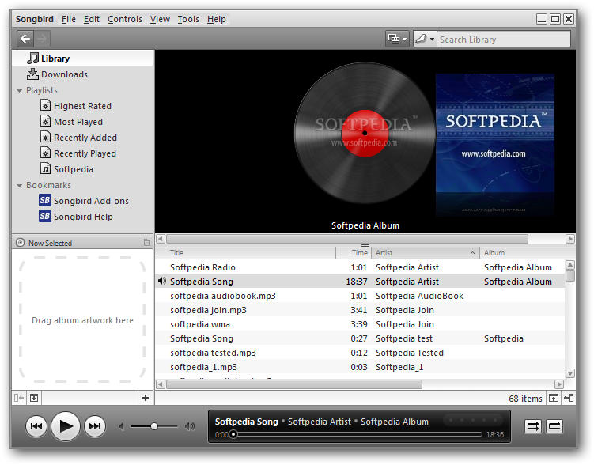Open the Controls menu
Image resolution: width=594 pixels, height=465 pixels.
coord(125,19)
